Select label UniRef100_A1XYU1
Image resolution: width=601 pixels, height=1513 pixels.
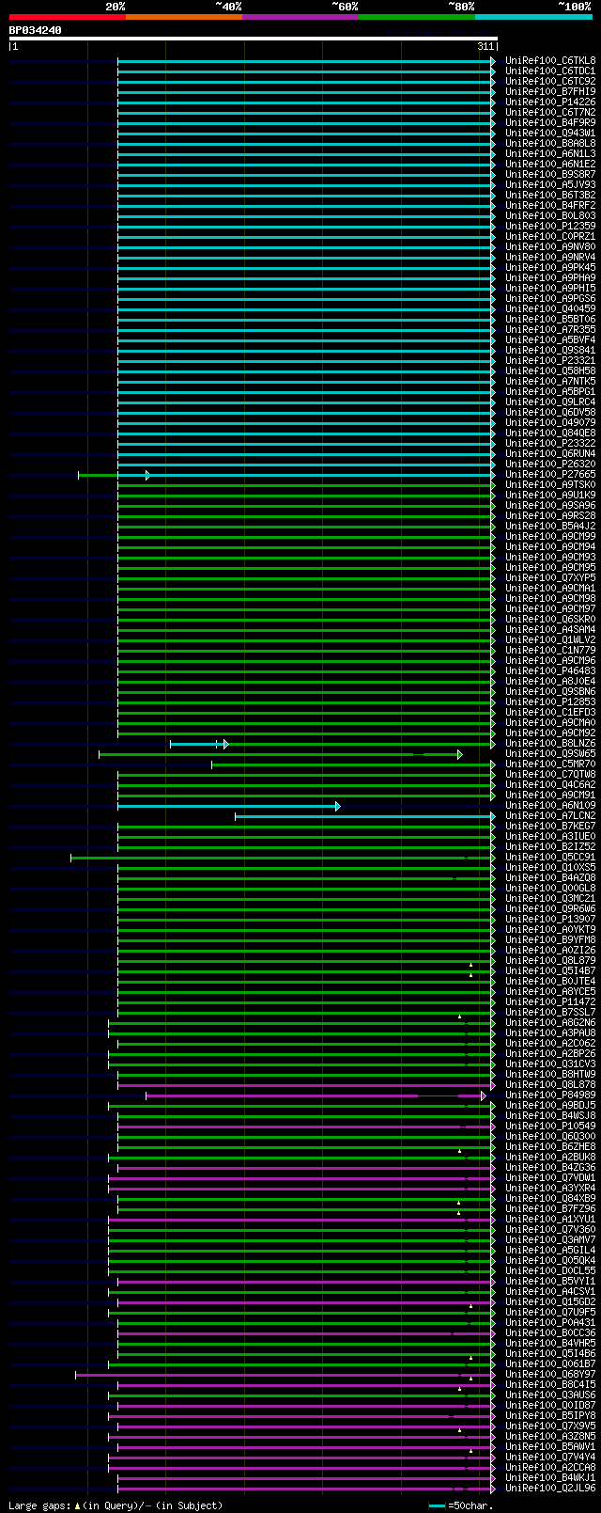pos(550,1219)
